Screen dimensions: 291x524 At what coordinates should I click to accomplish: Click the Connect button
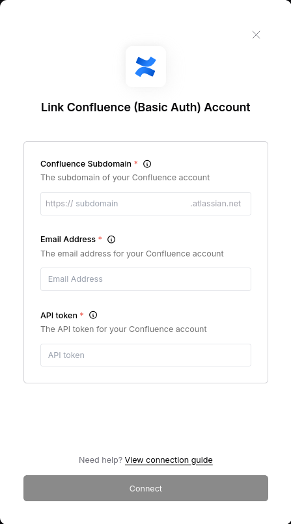146,488
